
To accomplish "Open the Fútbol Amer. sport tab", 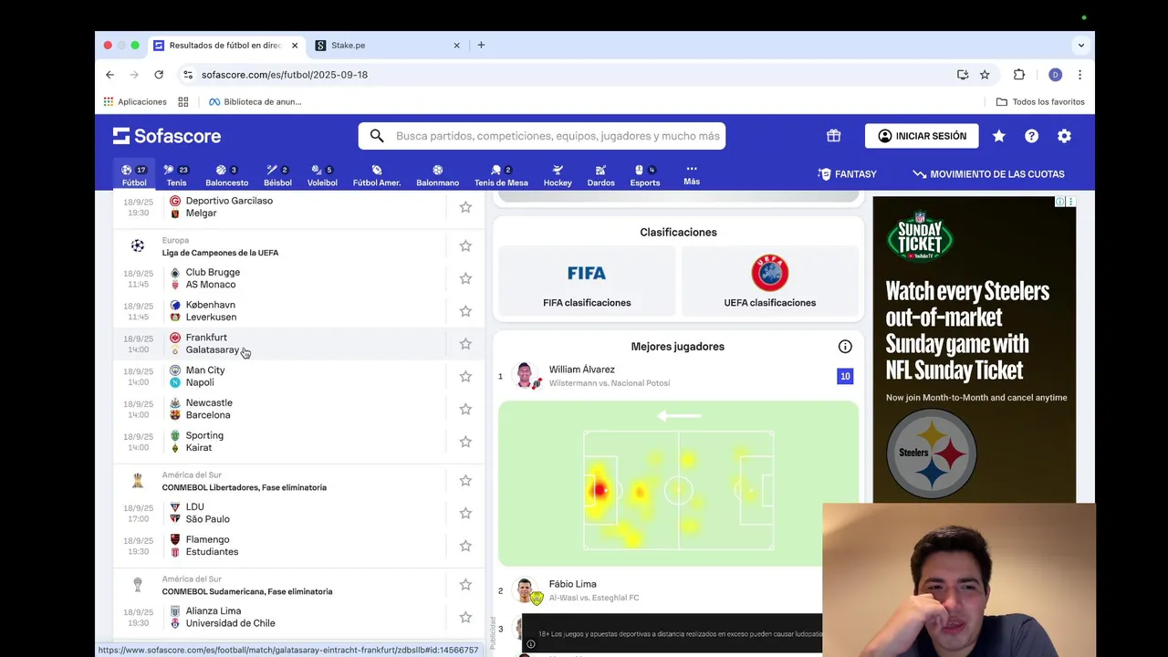I will pos(377,175).
